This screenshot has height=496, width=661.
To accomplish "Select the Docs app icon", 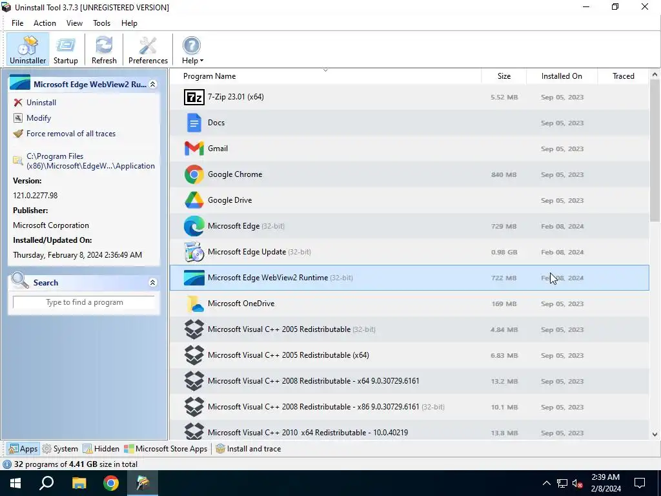I will pyautogui.click(x=194, y=123).
